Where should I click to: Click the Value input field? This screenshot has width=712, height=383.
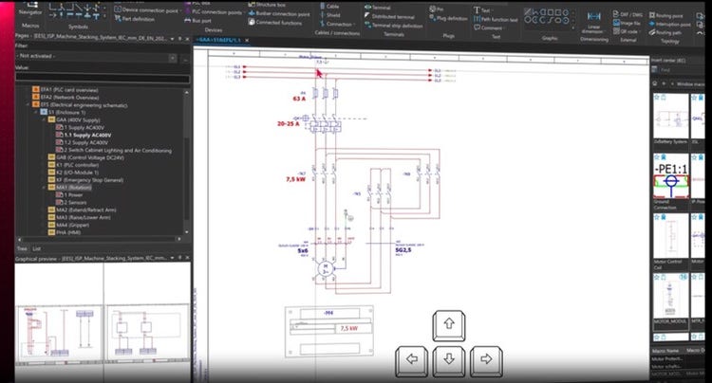point(103,79)
